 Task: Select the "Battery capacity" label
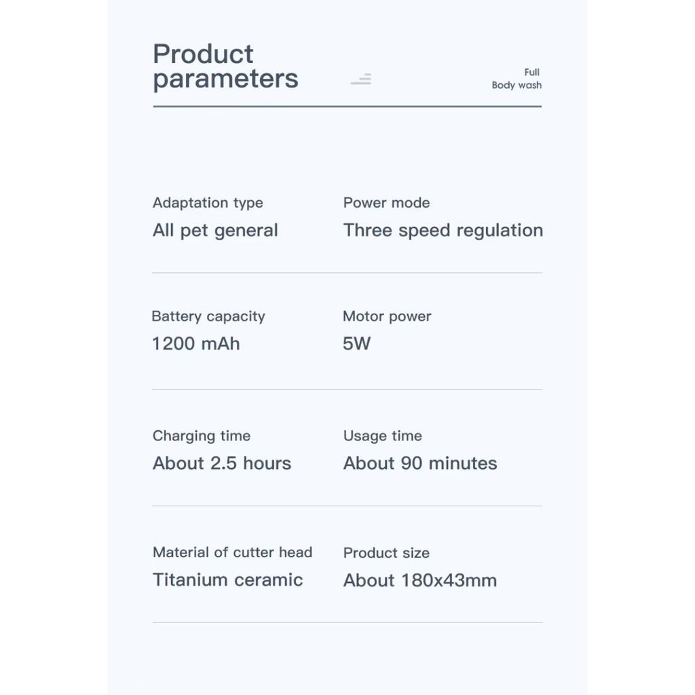coord(208,316)
